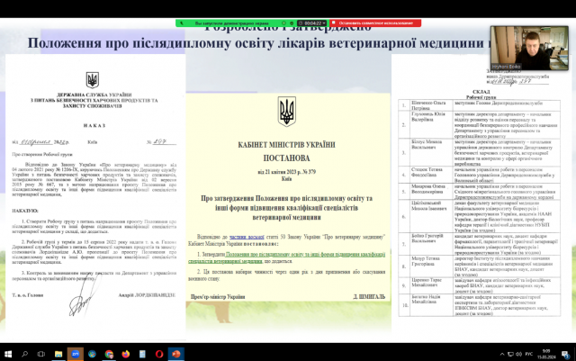Click the "НАКАЗУЮ:" text

(25, 211)
